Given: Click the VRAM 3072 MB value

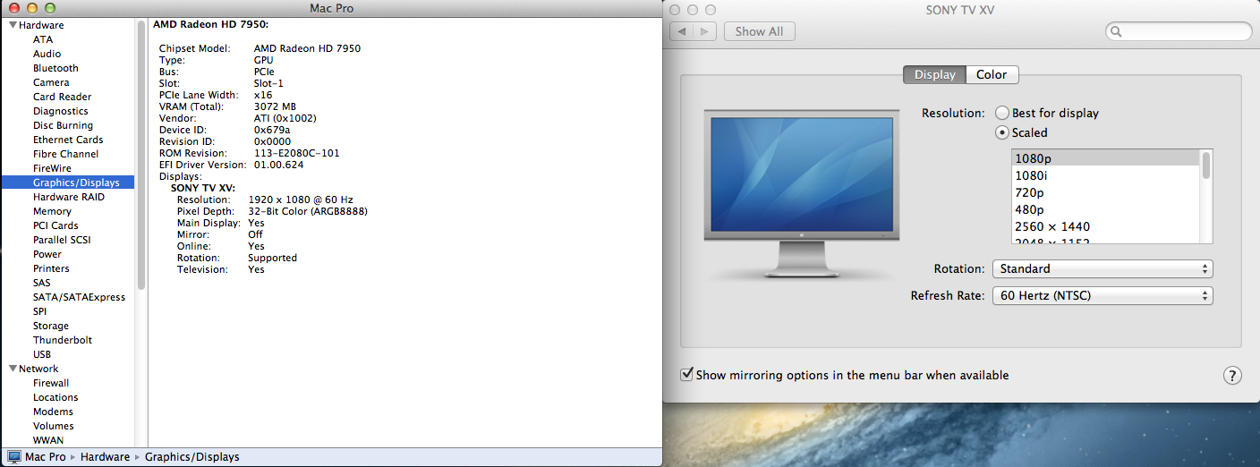Looking at the screenshot, I should [275, 106].
